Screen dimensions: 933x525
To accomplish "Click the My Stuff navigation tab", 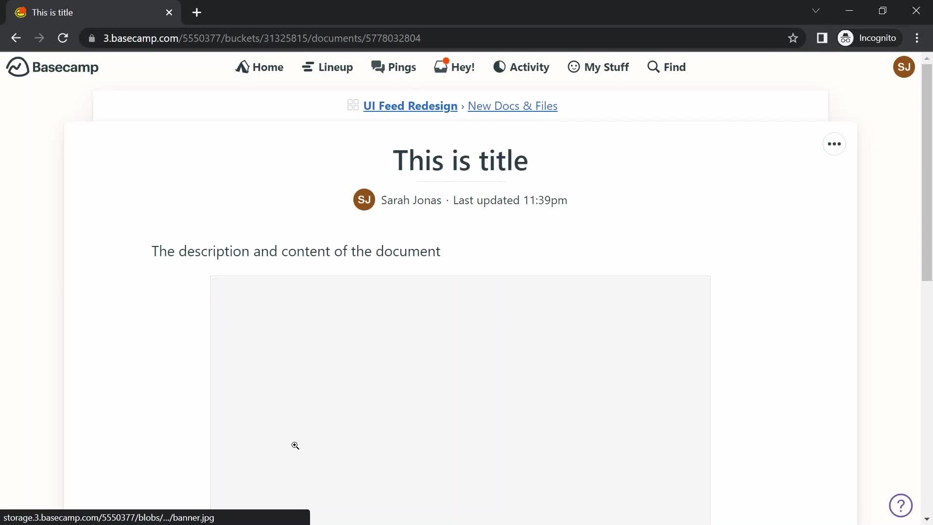I will 598,67.
